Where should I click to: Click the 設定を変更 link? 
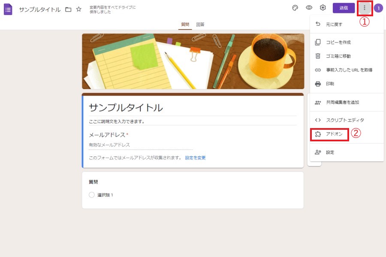pos(195,158)
